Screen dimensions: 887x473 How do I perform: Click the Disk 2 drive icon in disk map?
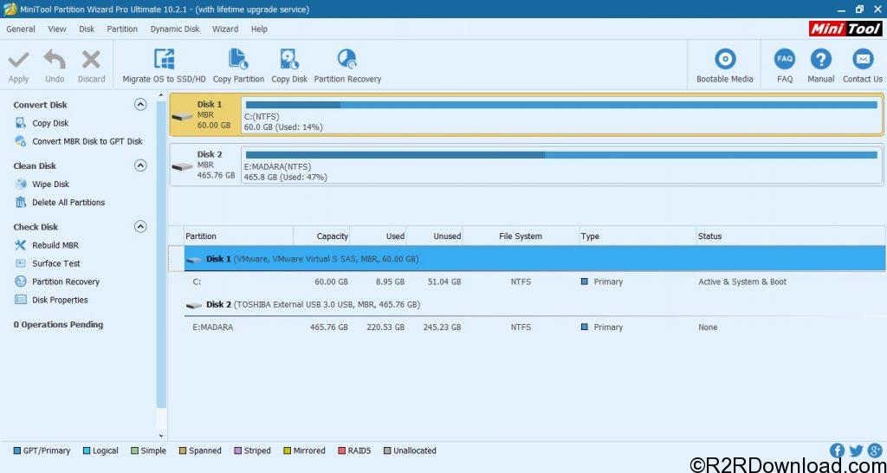point(183,166)
